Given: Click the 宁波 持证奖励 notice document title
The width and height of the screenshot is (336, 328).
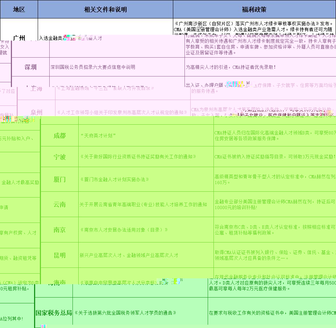Looking at the screenshot, I should [138, 157].
